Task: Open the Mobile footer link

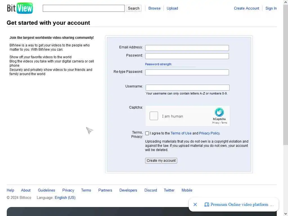Action: pos(187,190)
